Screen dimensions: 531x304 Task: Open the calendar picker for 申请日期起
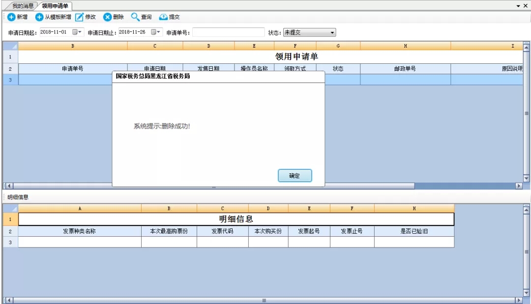[x=76, y=31]
